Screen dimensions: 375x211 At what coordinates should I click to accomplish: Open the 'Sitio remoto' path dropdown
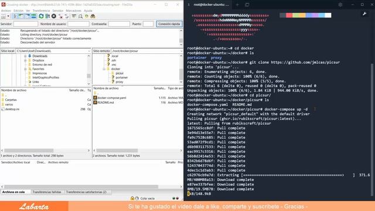[x=181, y=51]
